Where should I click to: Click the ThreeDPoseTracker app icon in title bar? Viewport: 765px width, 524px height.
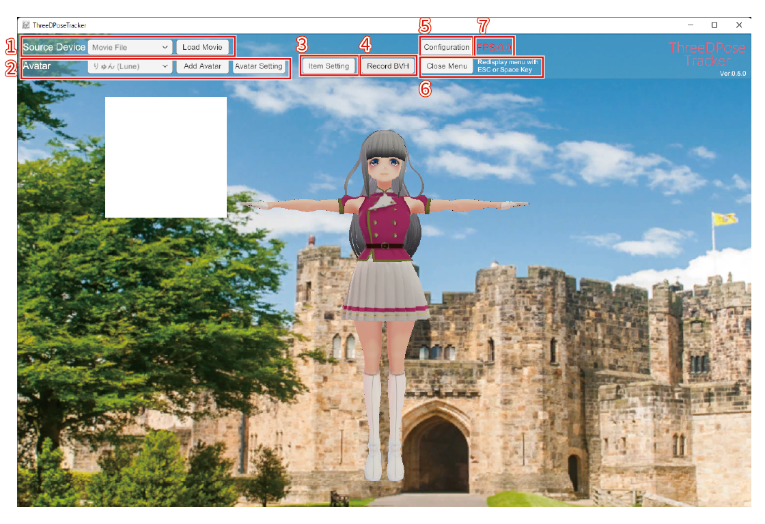pyautogui.click(x=26, y=25)
